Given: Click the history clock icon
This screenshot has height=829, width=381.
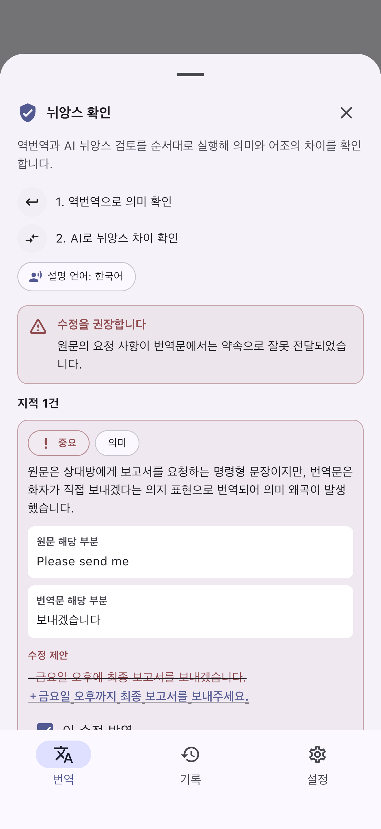Looking at the screenshot, I should (x=190, y=754).
